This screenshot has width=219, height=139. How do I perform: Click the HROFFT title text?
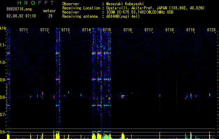36,3
